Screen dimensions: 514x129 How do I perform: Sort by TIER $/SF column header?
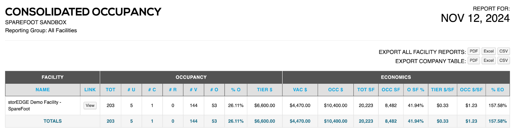(442, 90)
